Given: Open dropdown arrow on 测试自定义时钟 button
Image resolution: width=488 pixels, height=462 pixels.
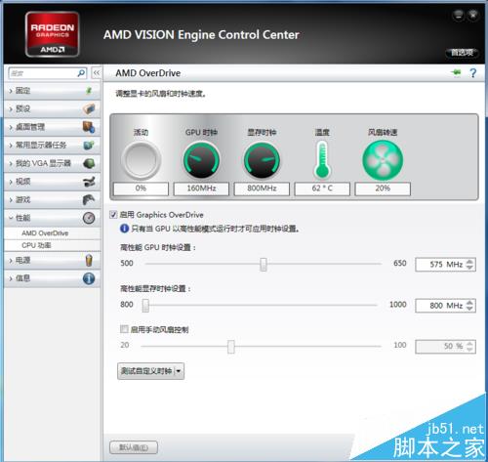Looking at the screenshot, I should (179, 371).
